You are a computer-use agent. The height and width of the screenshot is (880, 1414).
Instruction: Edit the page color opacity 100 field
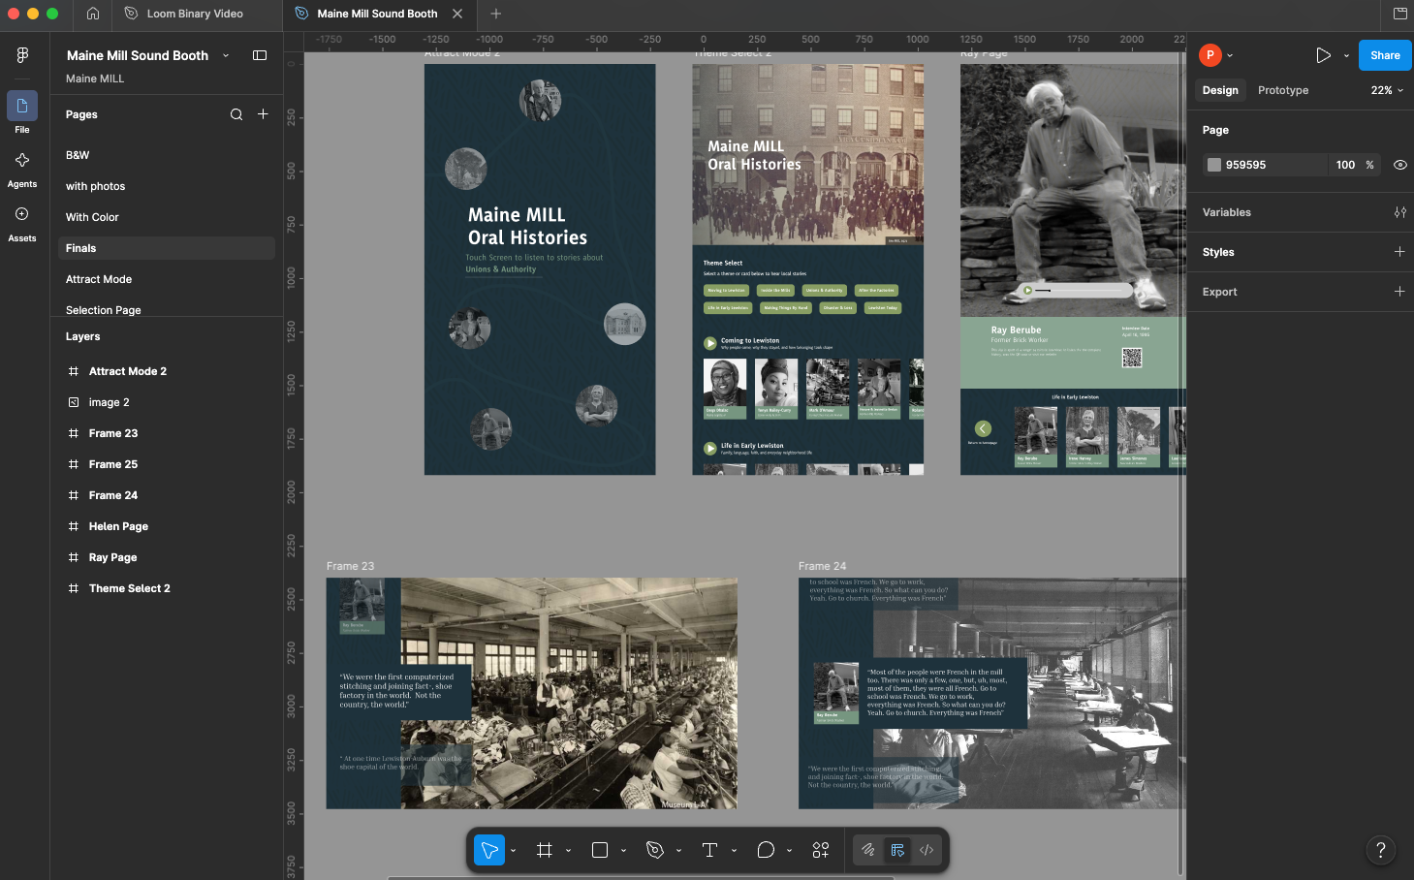point(1345,165)
